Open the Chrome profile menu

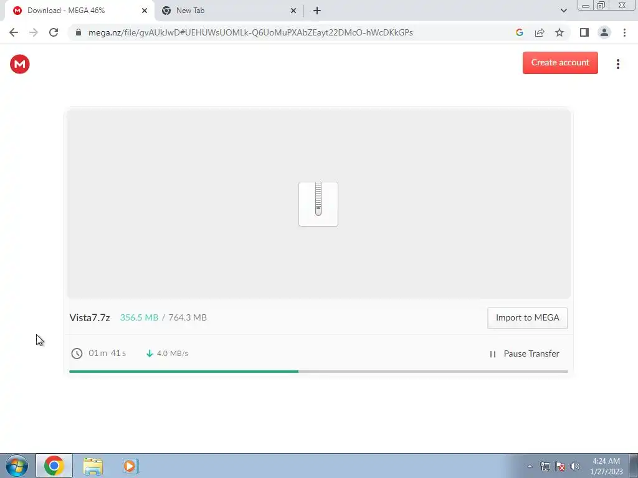[x=604, y=32]
